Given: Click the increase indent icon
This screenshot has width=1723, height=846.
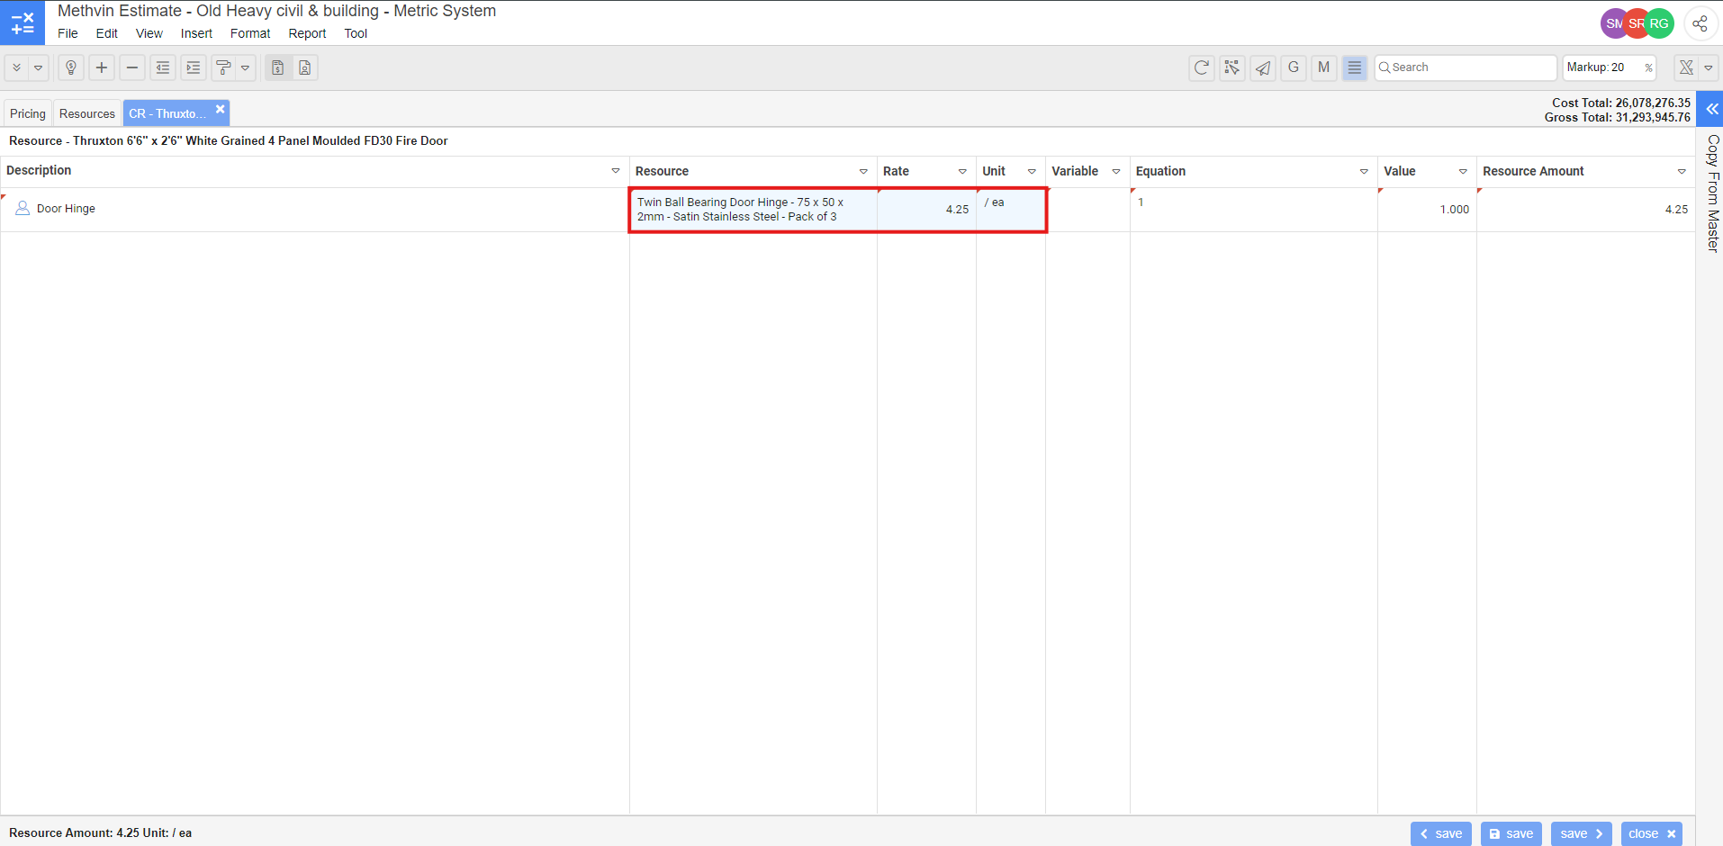Looking at the screenshot, I should pyautogui.click(x=194, y=67).
